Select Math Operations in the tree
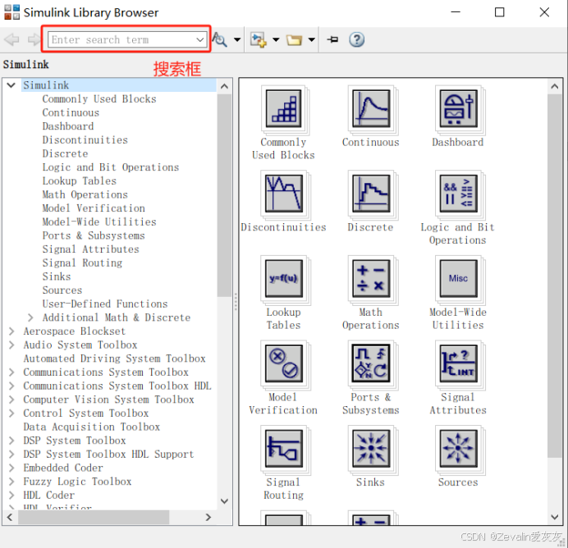The width and height of the screenshot is (568, 548). [x=85, y=194]
